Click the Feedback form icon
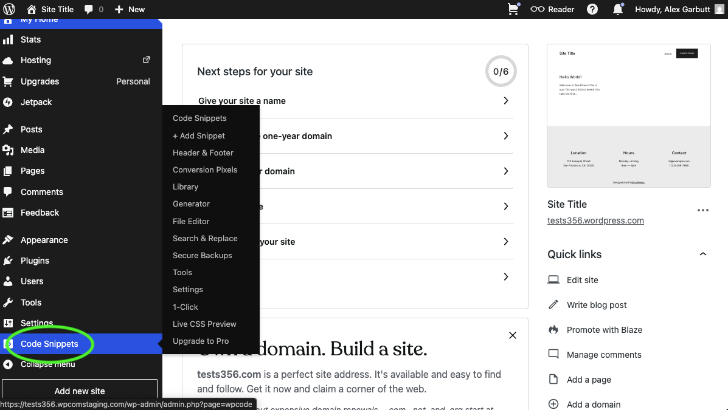 click(x=8, y=213)
